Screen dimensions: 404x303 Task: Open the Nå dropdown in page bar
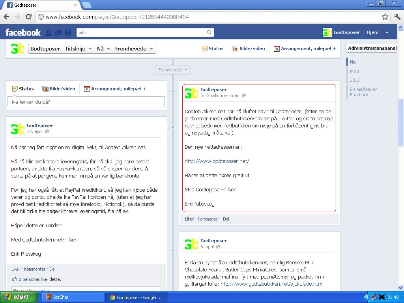[104, 49]
